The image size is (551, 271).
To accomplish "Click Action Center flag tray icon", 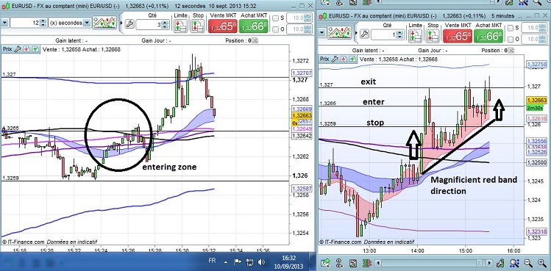I will [238, 261].
